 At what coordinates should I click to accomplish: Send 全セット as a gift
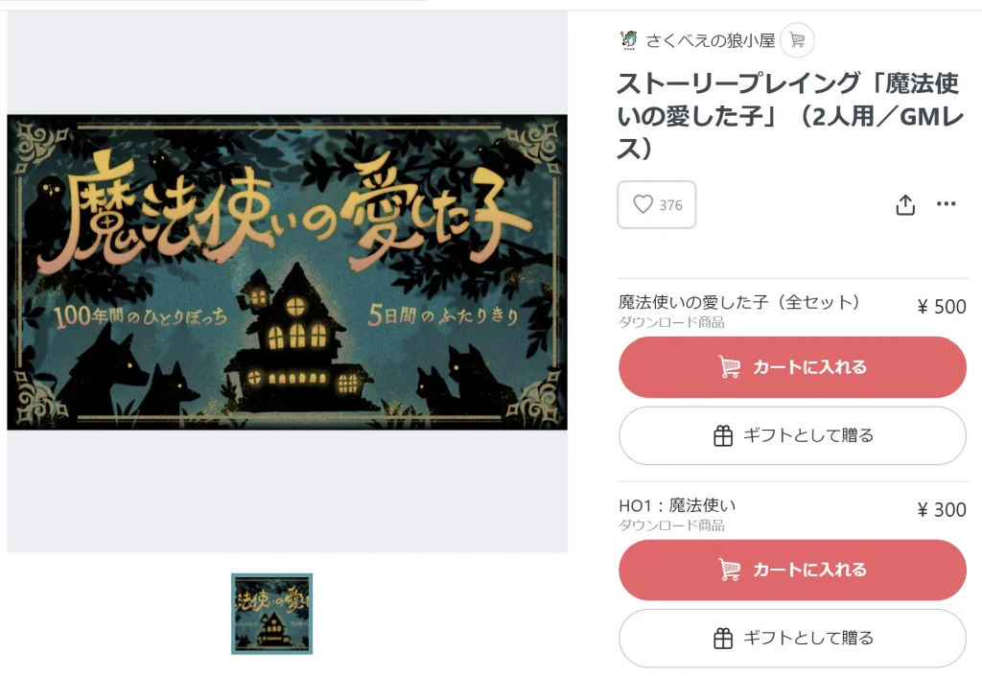click(x=792, y=435)
